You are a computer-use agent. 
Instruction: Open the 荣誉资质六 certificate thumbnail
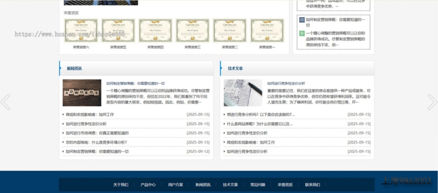81,30
